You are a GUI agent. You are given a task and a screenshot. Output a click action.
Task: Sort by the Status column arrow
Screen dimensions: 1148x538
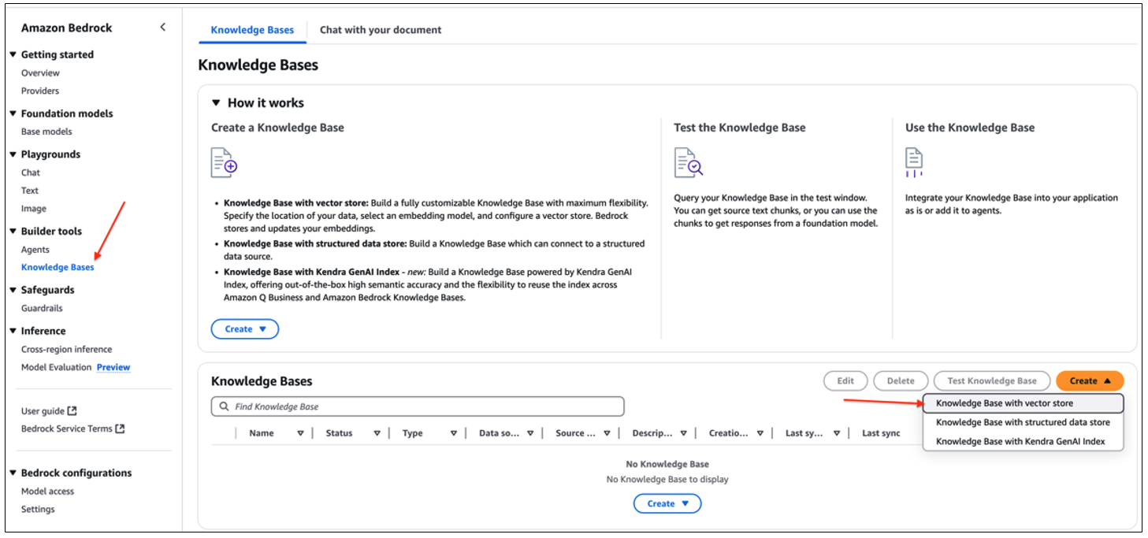pyautogui.click(x=377, y=433)
